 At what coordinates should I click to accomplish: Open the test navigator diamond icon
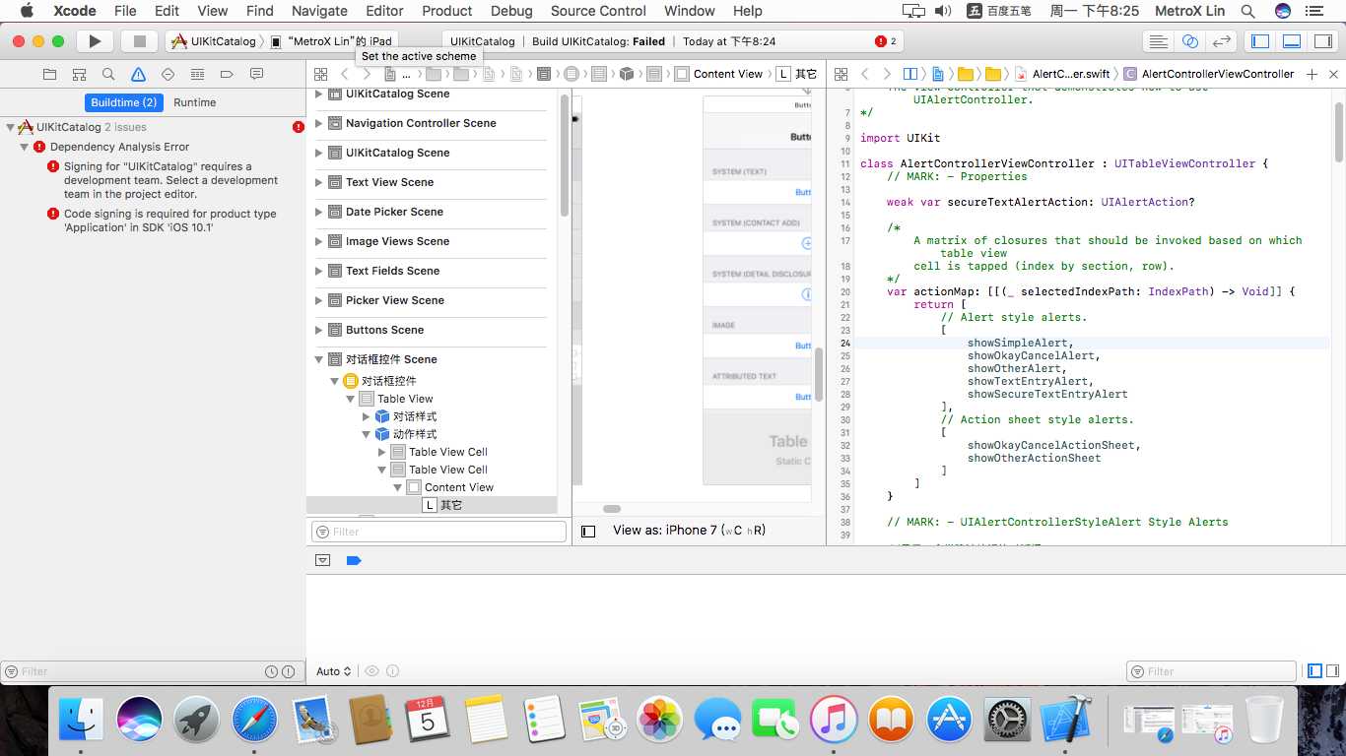tap(168, 75)
